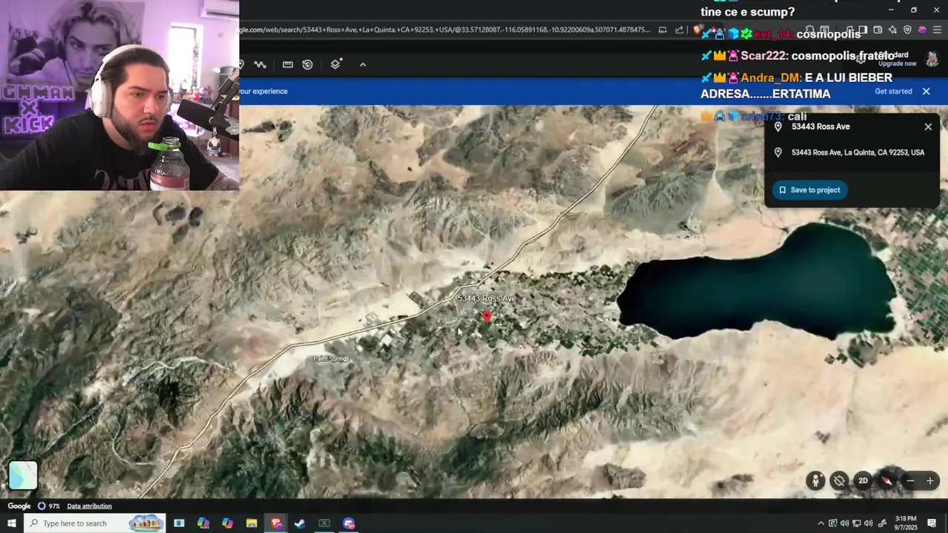The height and width of the screenshot is (533, 948).
Task: Open the map style thumbnail
Action: (23, 476)
